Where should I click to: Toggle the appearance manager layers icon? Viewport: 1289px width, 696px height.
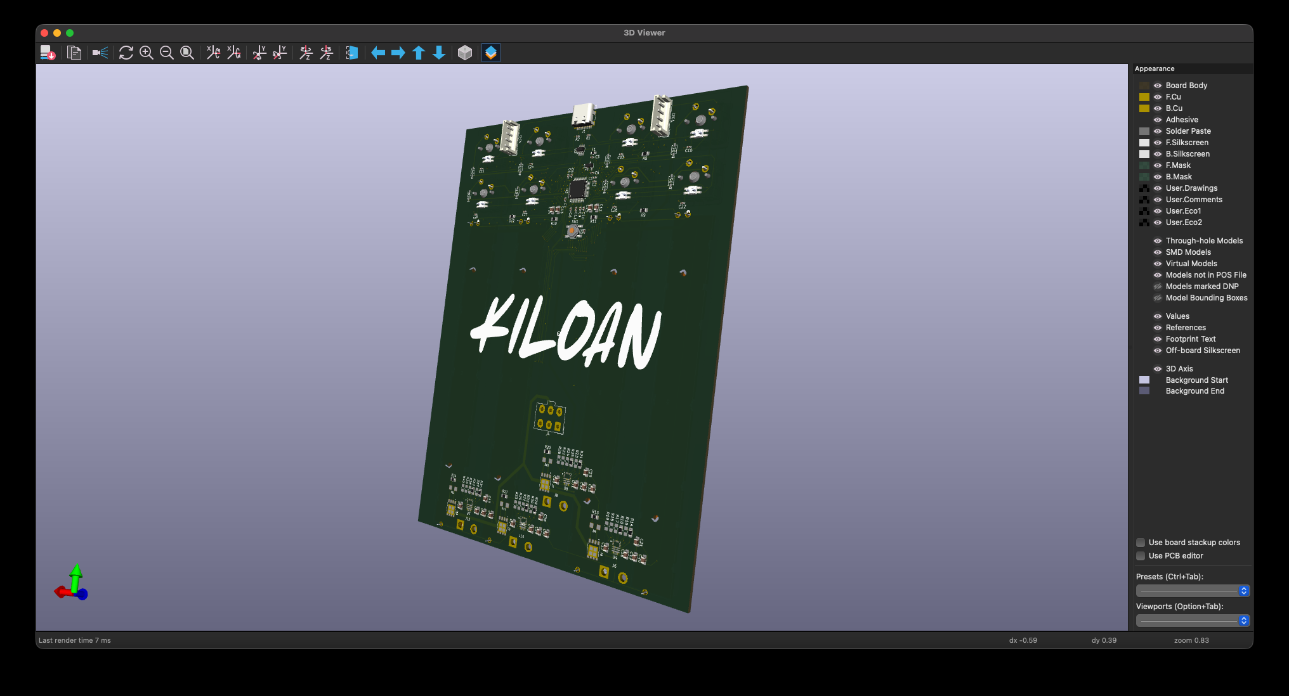pos(491,53)
